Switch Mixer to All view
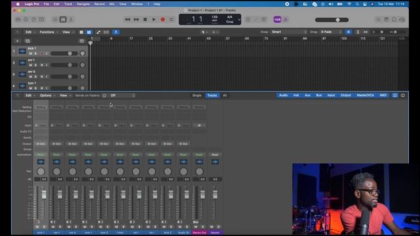The height and width of the screenshot is (236, 420). coord(224,96)
